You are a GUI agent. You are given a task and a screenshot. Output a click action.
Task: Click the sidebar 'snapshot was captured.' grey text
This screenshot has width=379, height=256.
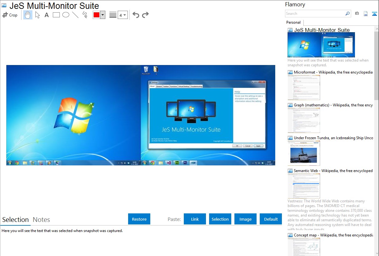click(x=307, y=65)
